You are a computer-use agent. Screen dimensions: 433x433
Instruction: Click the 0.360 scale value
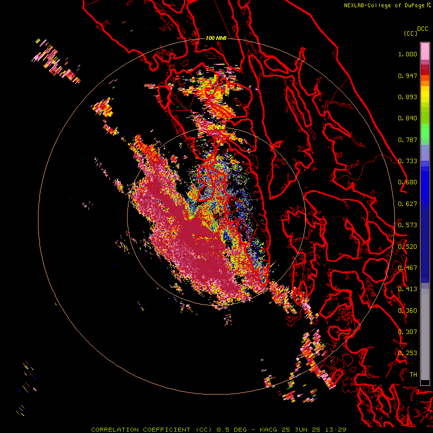tap(408, 311)
